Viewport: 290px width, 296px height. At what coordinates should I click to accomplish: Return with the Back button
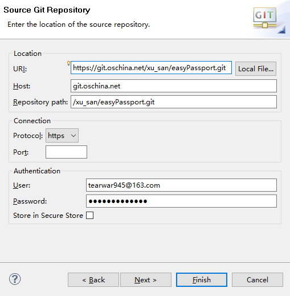coord(93,280)
